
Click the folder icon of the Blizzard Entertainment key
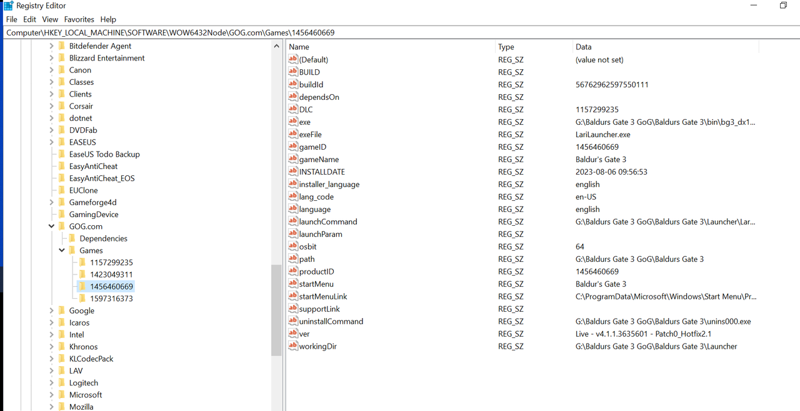(61, 58)
